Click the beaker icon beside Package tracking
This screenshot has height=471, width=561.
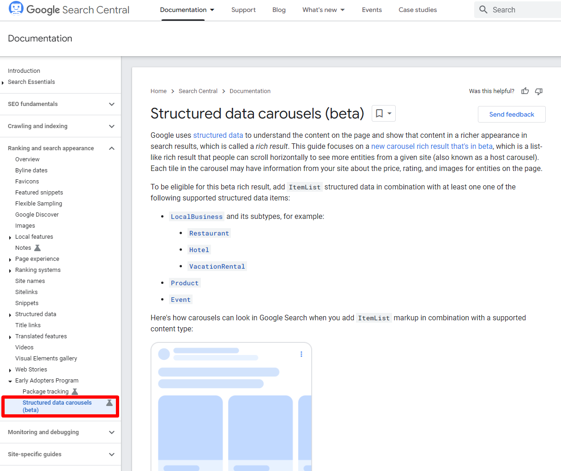(75, 392)
